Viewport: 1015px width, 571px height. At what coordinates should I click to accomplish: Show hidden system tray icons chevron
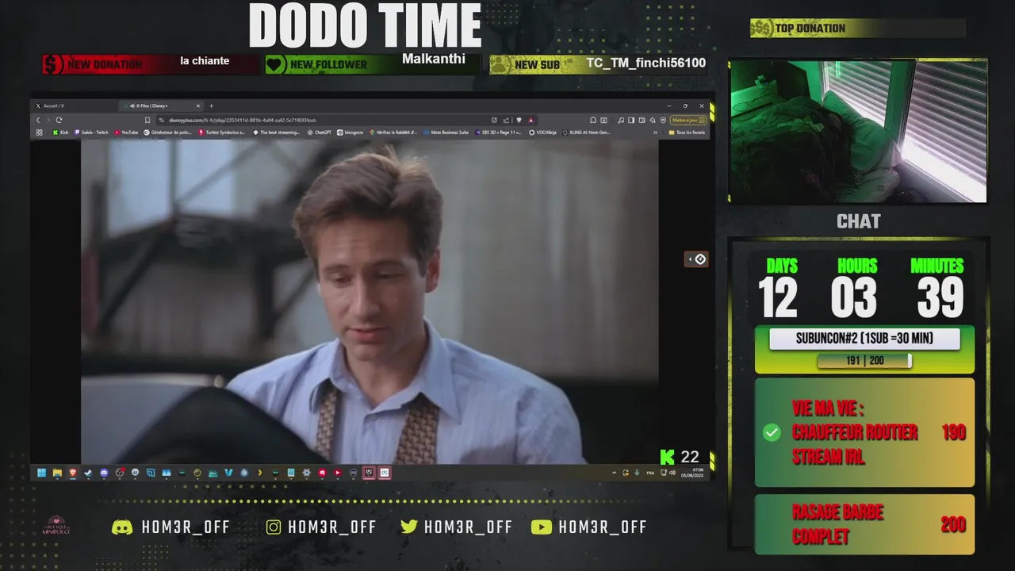point(615,473)
